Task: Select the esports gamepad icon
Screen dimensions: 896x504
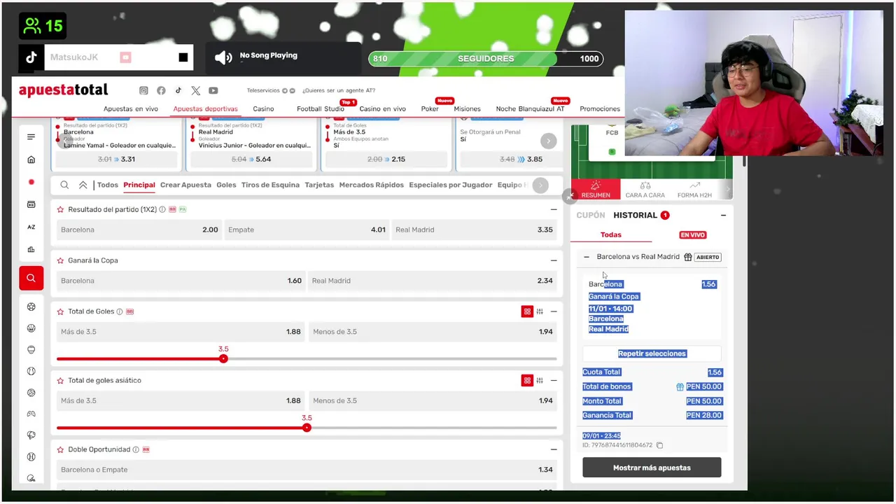Action: point(31,414)
